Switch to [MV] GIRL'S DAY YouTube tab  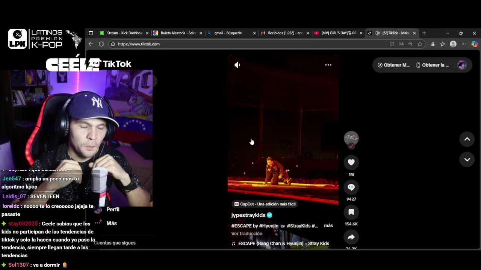click(x=338, y=33)
